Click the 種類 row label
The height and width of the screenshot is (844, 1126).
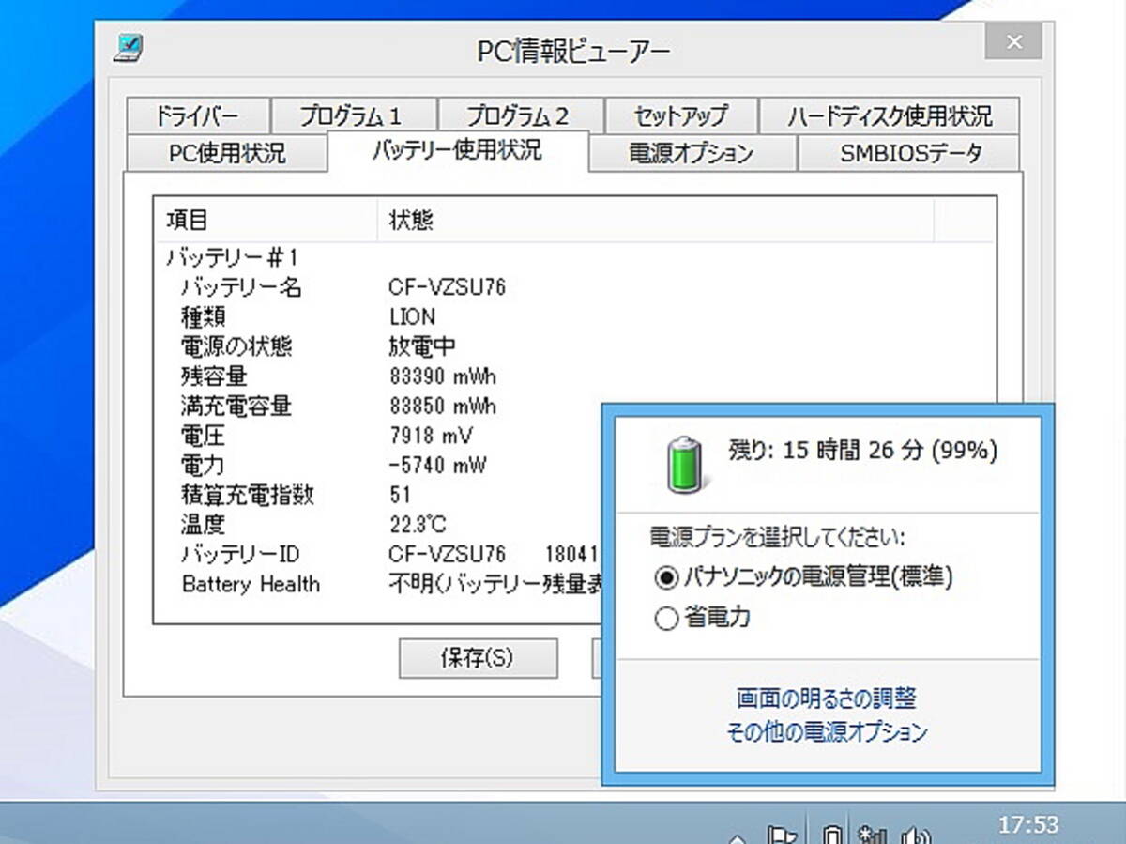[203, 317]
